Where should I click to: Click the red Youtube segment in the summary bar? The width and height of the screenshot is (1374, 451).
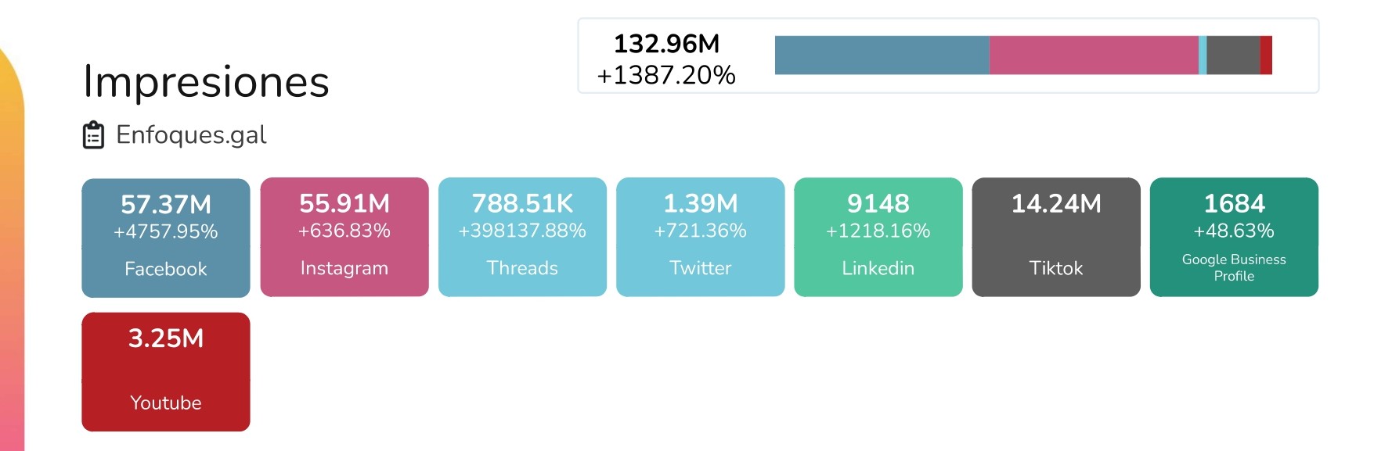(x=1266, y=55)
